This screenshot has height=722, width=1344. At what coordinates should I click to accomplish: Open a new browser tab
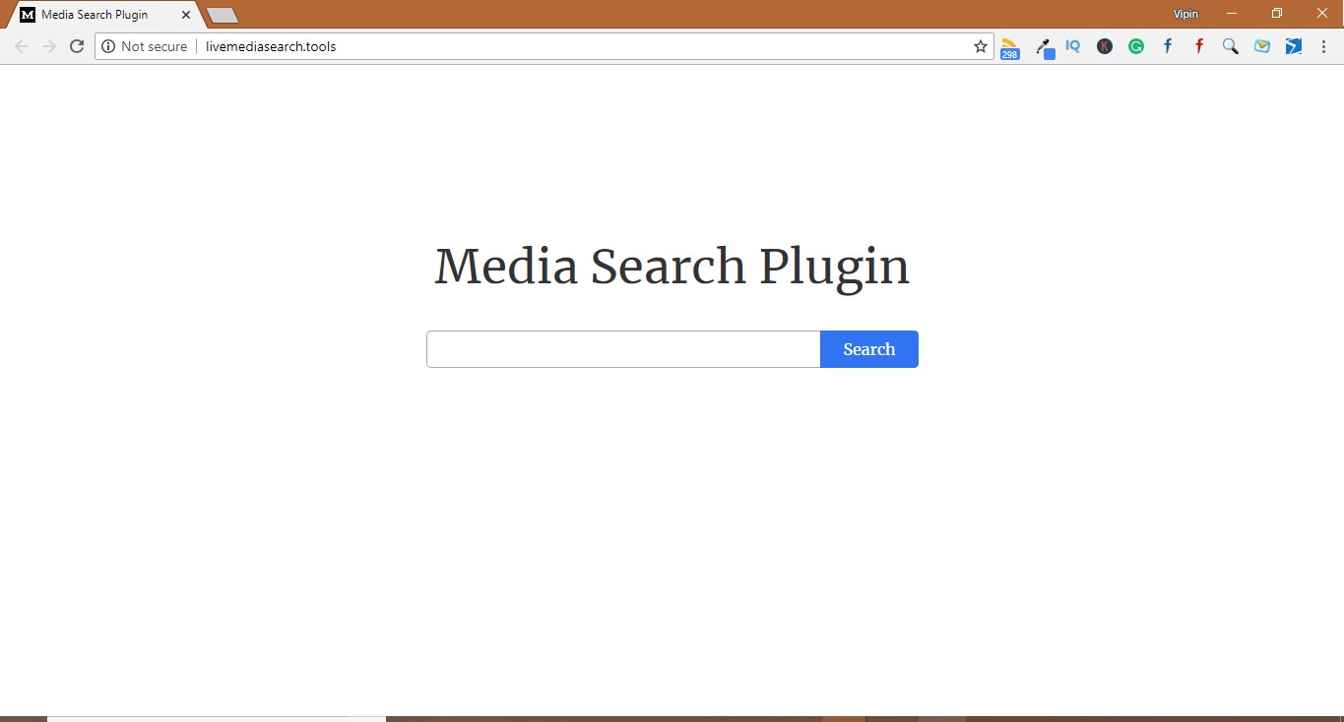pyautogui.click(x=221, y=14)
